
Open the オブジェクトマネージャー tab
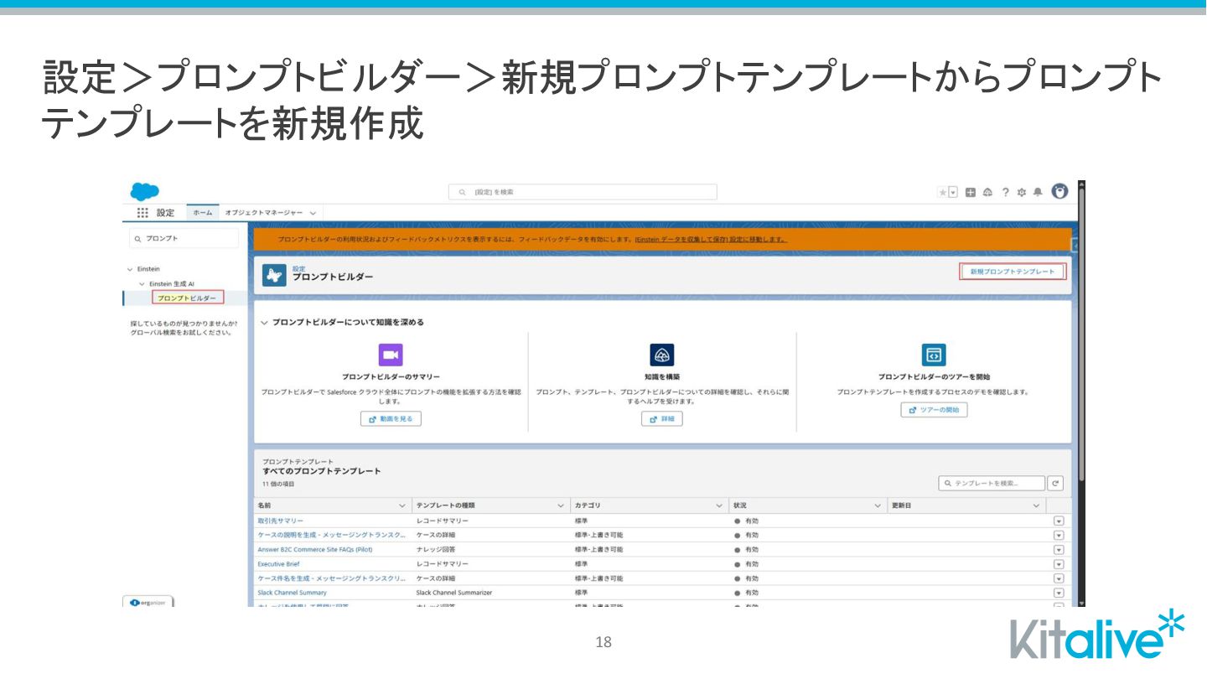264,213
